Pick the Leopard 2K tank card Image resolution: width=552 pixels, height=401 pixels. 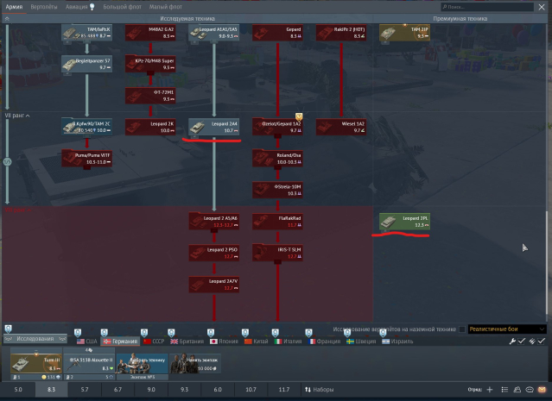pyautogui.click(x=150, y=127)
